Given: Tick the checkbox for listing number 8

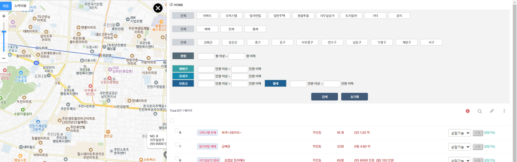Looking at the screenshot, I should [177, 131].
